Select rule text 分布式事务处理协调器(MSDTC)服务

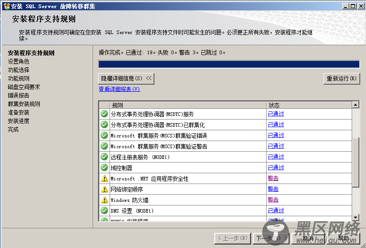pos(152,114)
